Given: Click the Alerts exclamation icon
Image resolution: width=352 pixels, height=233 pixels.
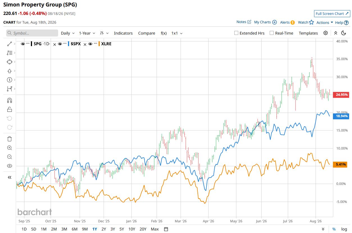Looking at the screenshot, I should pyautogui.click(x=293, y=22).
